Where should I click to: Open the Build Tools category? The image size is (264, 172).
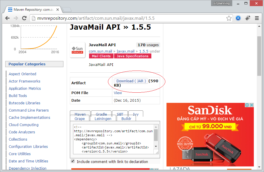pos(18,96)
